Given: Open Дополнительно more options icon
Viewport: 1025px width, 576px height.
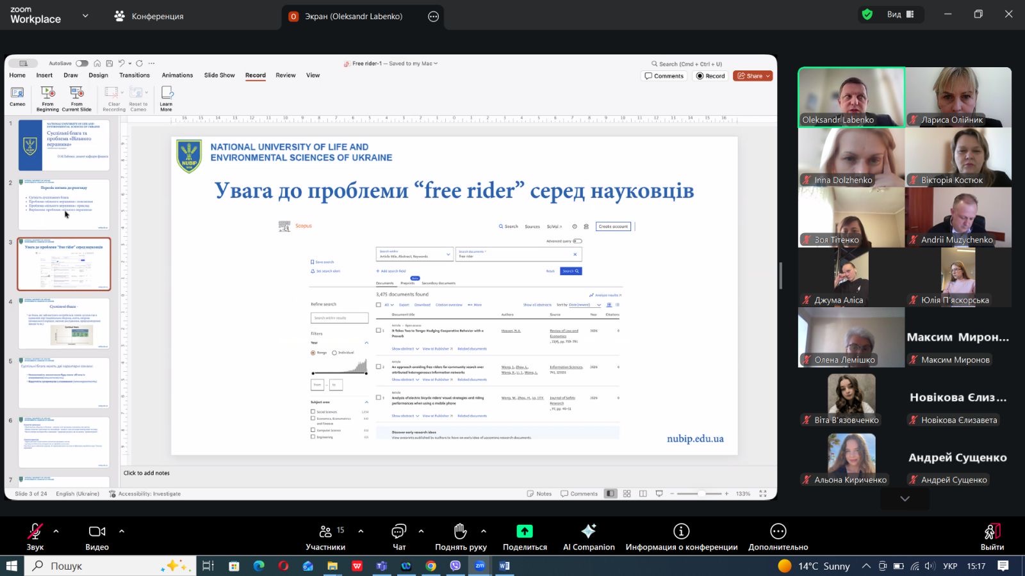Looking at the screenshot, I should coord(778,532).
